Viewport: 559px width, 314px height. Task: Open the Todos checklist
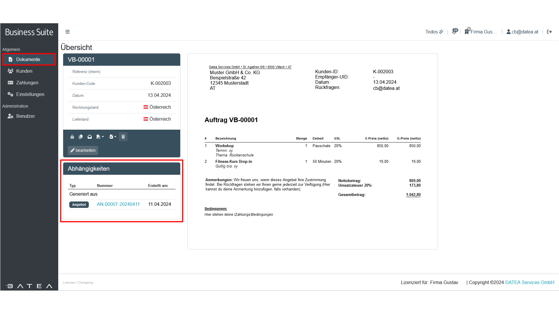click(434, 32)
